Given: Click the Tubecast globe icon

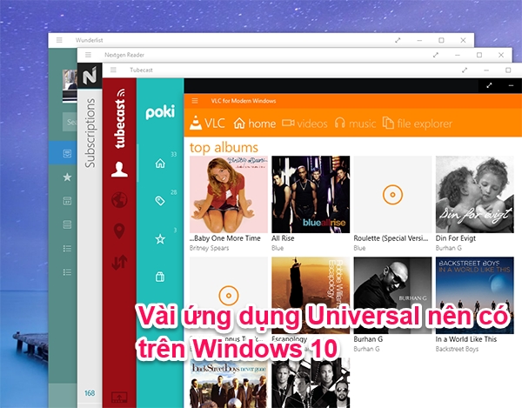Looking at the screenshot, I should point(118,200).
